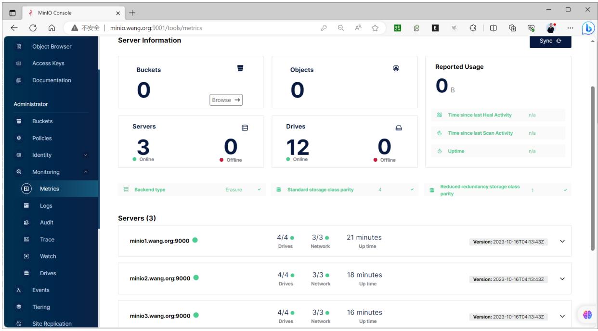
Task: Open Access Keys page
Action: pyautogui.click(x=49, y=64)
